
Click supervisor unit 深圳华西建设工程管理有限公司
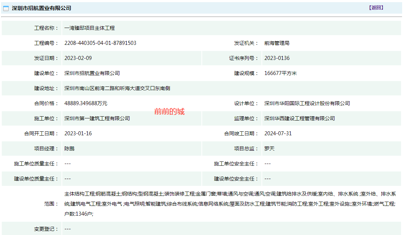pos(299,118)
